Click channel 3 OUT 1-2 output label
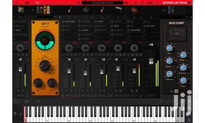The width and height of the screenshot is (205, 123). pos(86,96)
